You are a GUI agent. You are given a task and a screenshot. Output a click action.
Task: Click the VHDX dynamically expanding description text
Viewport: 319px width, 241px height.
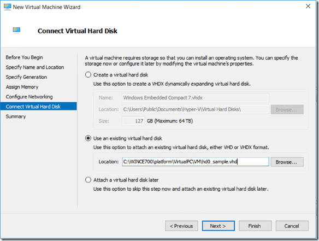172,84
